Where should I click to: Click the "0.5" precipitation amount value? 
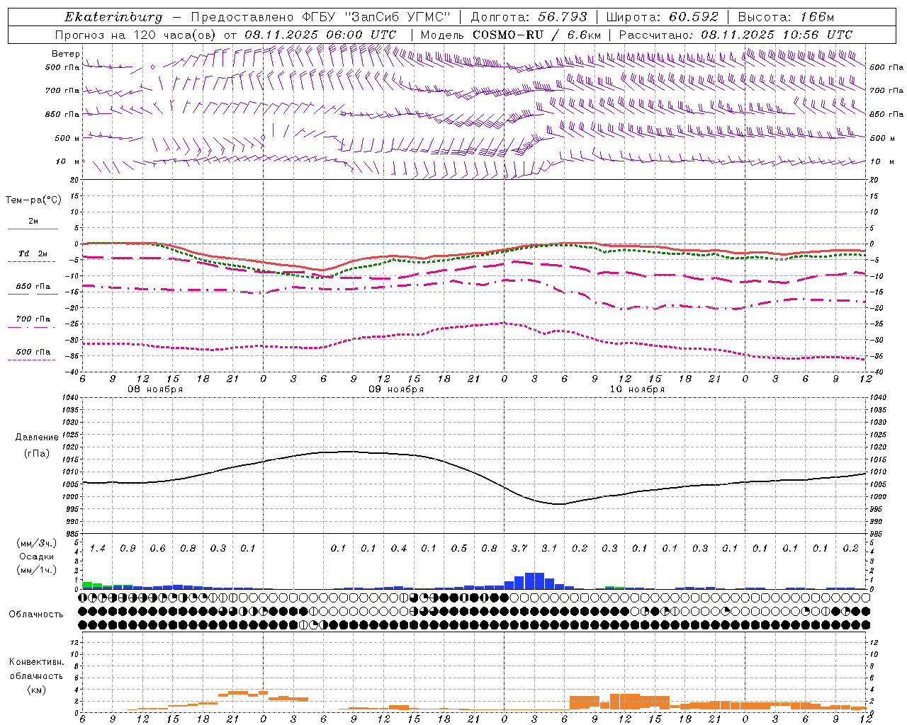459,549
